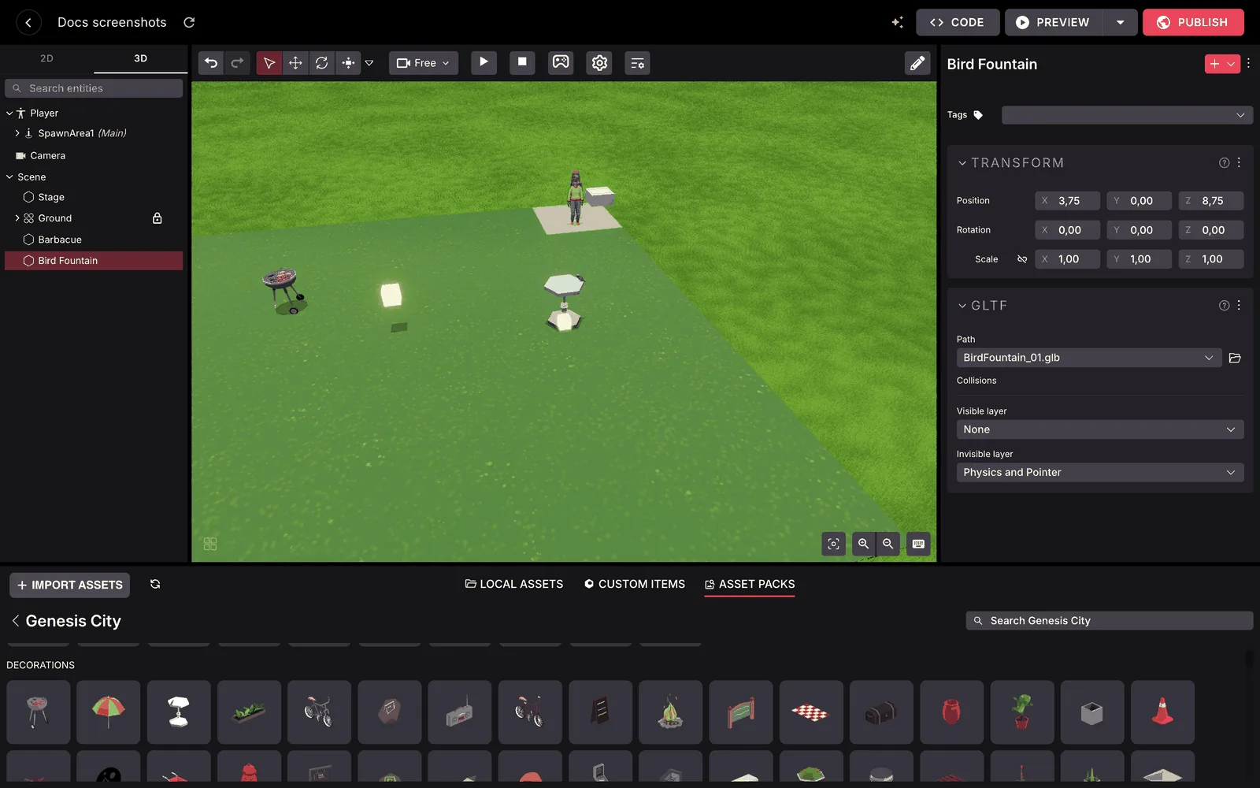Browse for a GLTF file folder icon

click(1235, 358)
